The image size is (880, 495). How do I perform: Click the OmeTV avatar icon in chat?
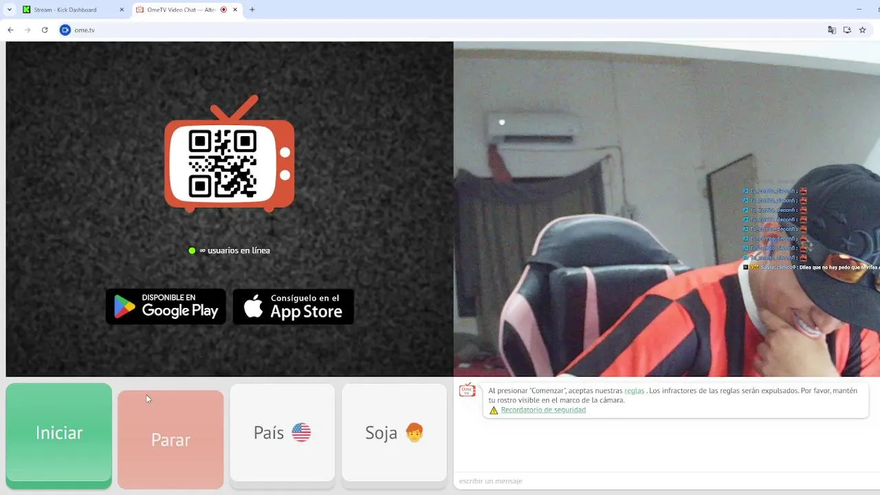point(467,390)
